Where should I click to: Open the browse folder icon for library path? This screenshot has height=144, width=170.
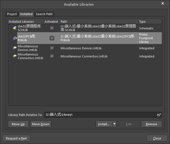coord(159,115)
